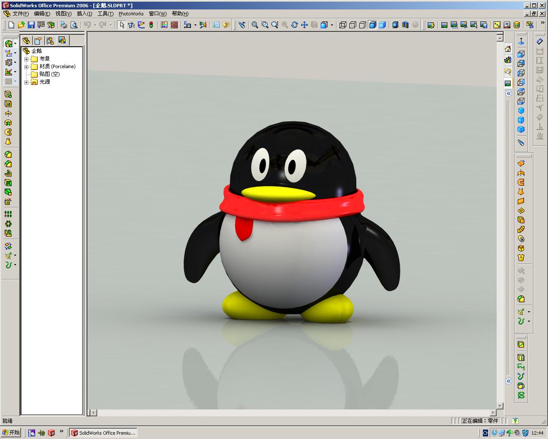
Task: Collapse the upper task pane chevron
Action: [509, 93]
